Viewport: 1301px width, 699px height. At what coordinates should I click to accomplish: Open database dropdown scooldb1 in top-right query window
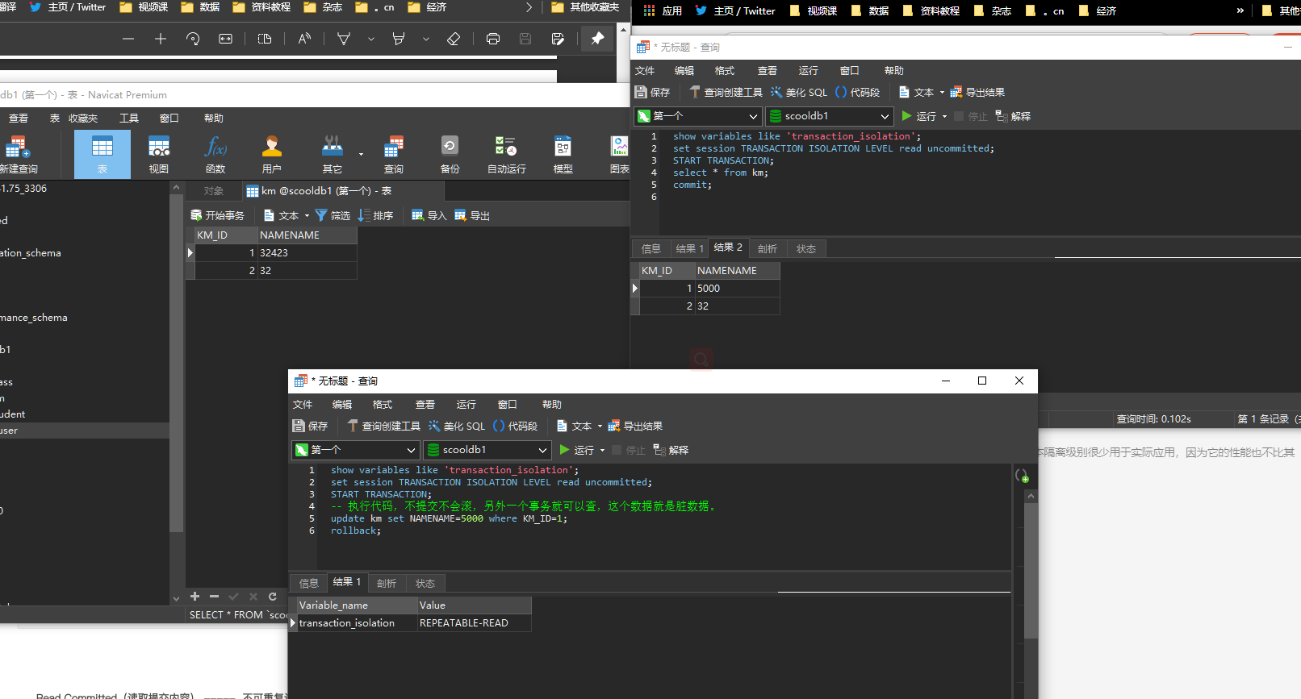[830, 116]
